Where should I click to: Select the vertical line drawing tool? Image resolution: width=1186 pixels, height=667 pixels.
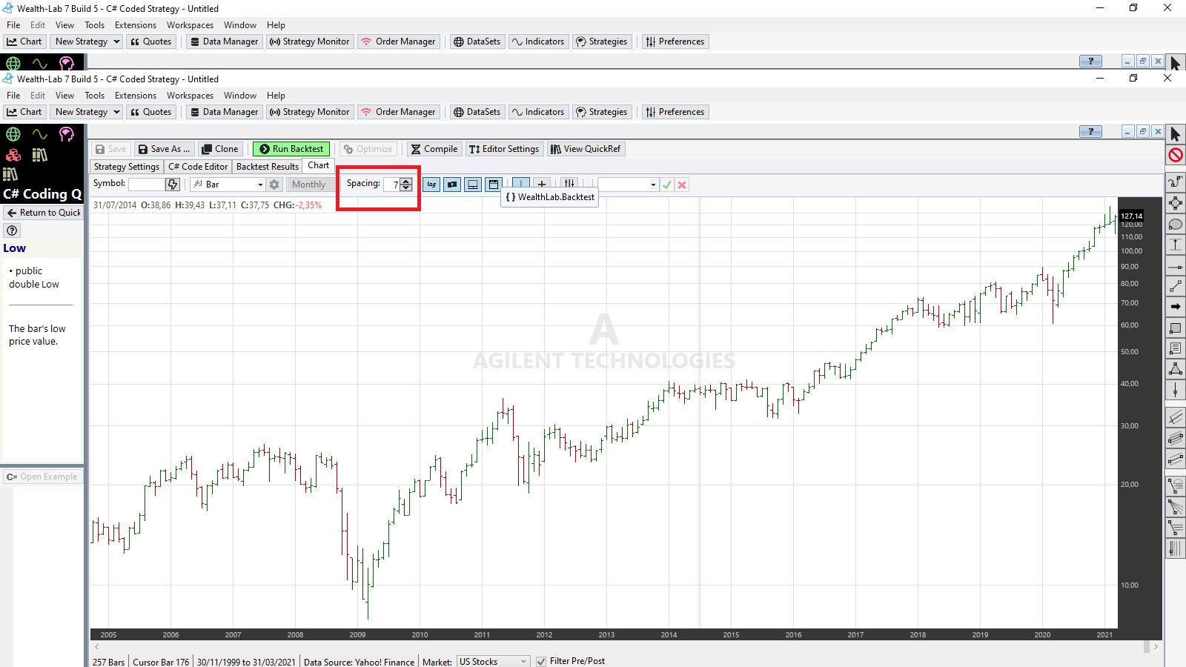1175,390
